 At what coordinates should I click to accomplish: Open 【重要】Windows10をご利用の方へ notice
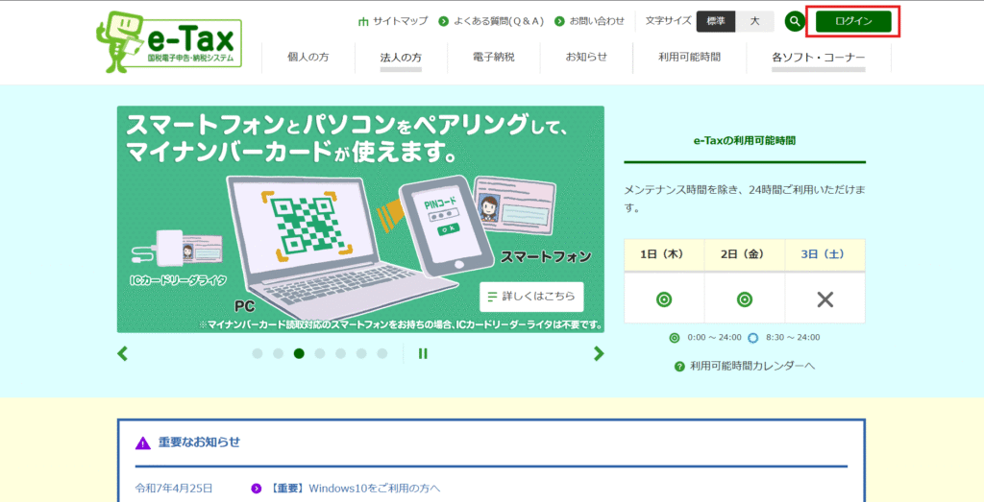tap(355, 489)
